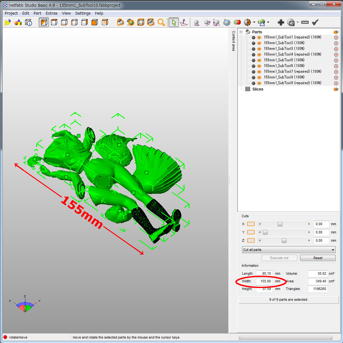343x343 pixels.
Task: Toggle the eye icon for 155mm1_SubTool5
Action: (259, 60)
